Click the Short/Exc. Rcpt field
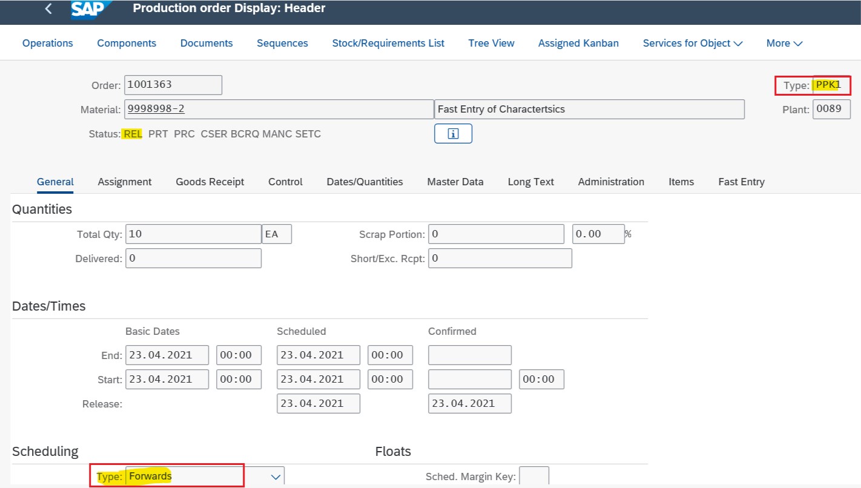861x488 pixels. [x=500, y=258]
